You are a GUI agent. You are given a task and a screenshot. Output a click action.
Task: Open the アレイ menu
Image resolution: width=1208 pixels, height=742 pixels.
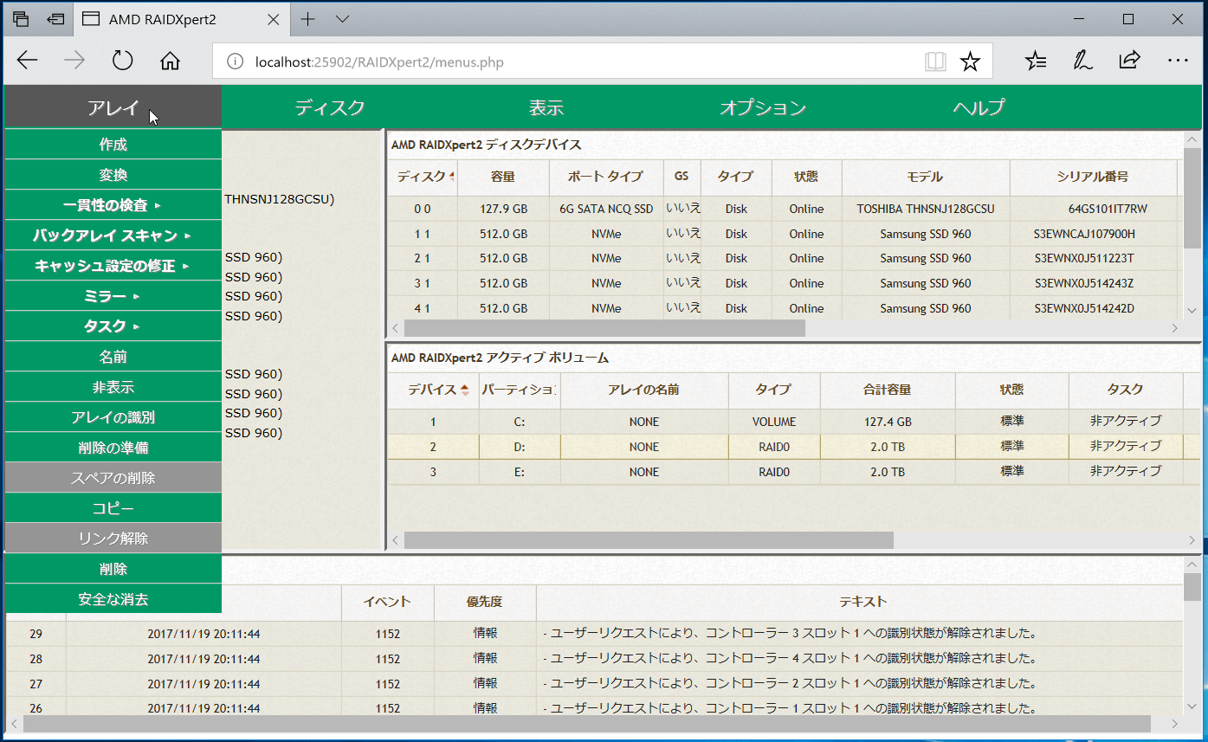[113, 108]
